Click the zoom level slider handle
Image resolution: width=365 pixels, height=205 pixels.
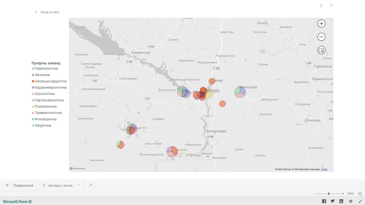click(329, 194)
